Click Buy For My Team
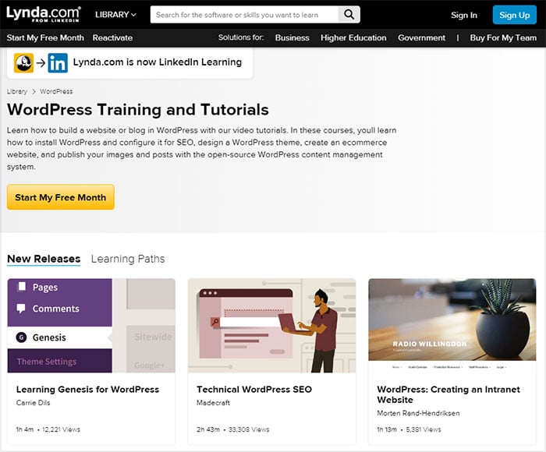 (x=503, y=37)
